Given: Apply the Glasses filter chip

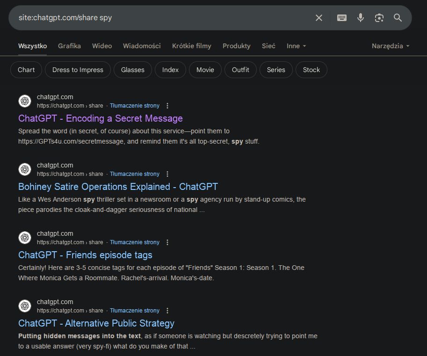Looking at the screenshot, I should [133, 70].
